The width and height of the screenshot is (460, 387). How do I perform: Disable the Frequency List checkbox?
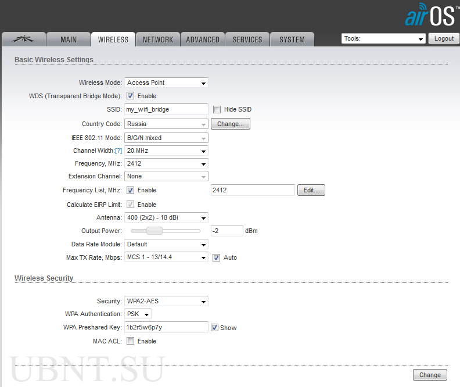131,190
